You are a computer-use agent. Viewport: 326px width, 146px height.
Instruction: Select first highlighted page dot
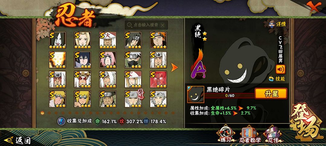click(x=43, y=113)
